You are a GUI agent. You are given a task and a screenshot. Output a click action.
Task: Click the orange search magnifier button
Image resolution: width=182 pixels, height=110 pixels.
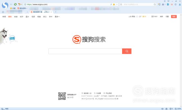coord(127,51)
